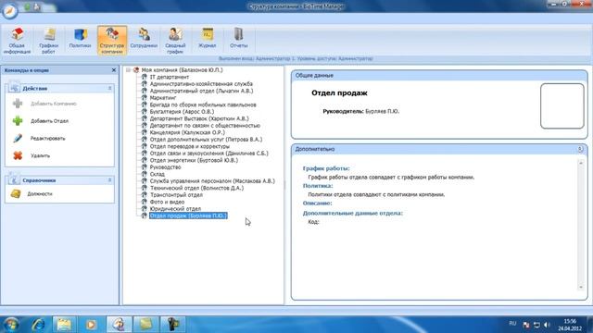Screen dimensions: 593x333
Task: Select Отдел связи и звукоусиления
Action: click(x=208, y=154)
